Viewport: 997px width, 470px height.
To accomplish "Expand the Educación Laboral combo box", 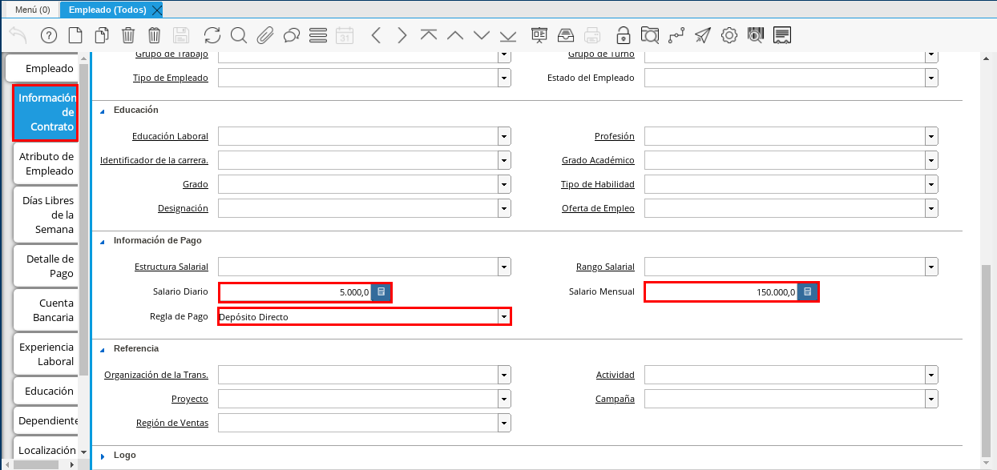I will tap(504, 136).
